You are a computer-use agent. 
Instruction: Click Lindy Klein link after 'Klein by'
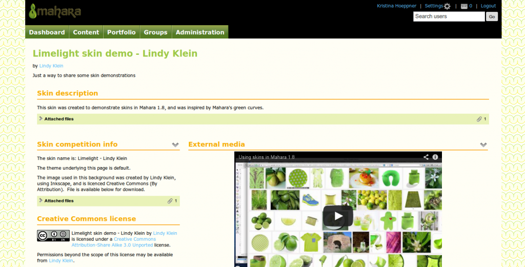(165, 233)
